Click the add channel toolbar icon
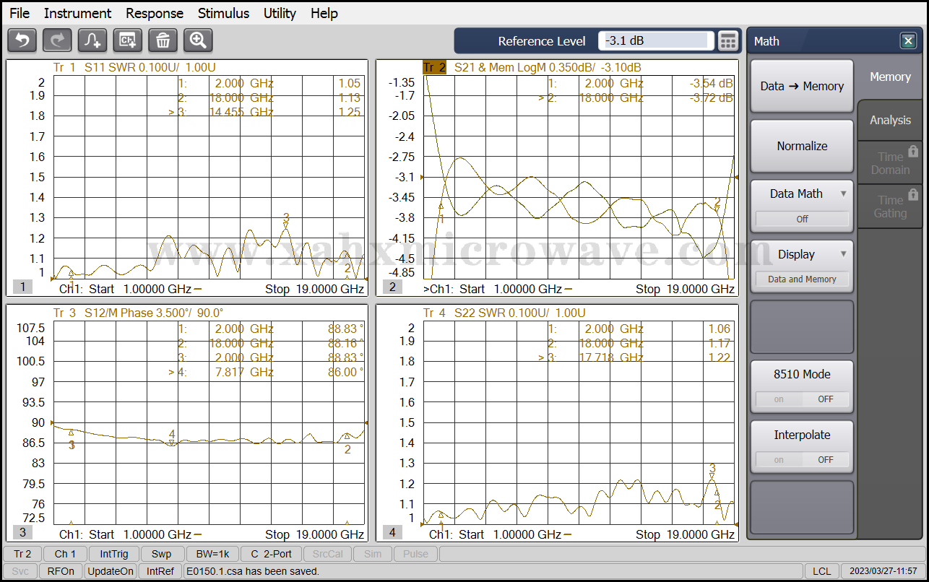Viewport: 929px width, 582px height. tap(128, 40)
